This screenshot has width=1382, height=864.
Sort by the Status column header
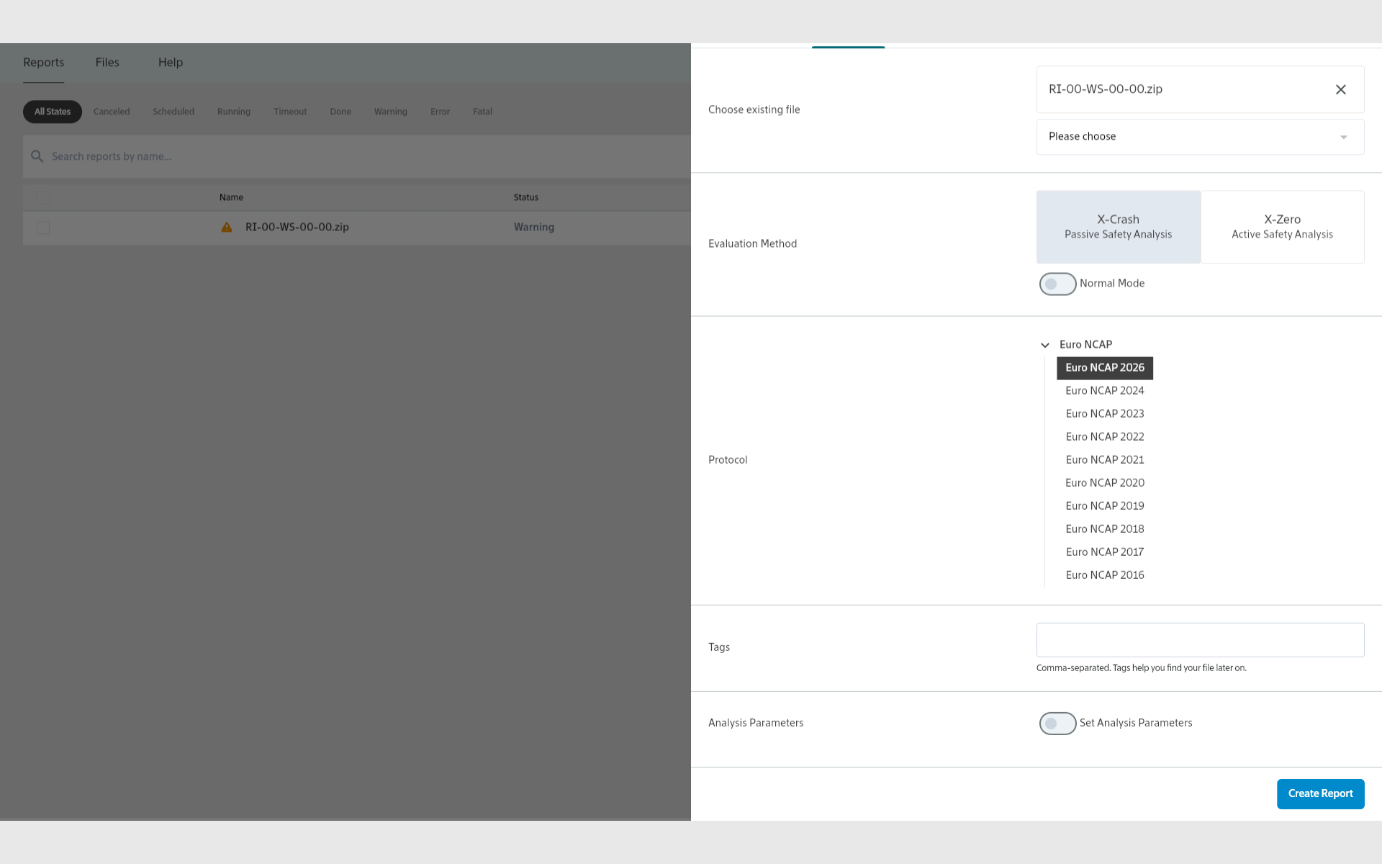[x=526, y=197]
